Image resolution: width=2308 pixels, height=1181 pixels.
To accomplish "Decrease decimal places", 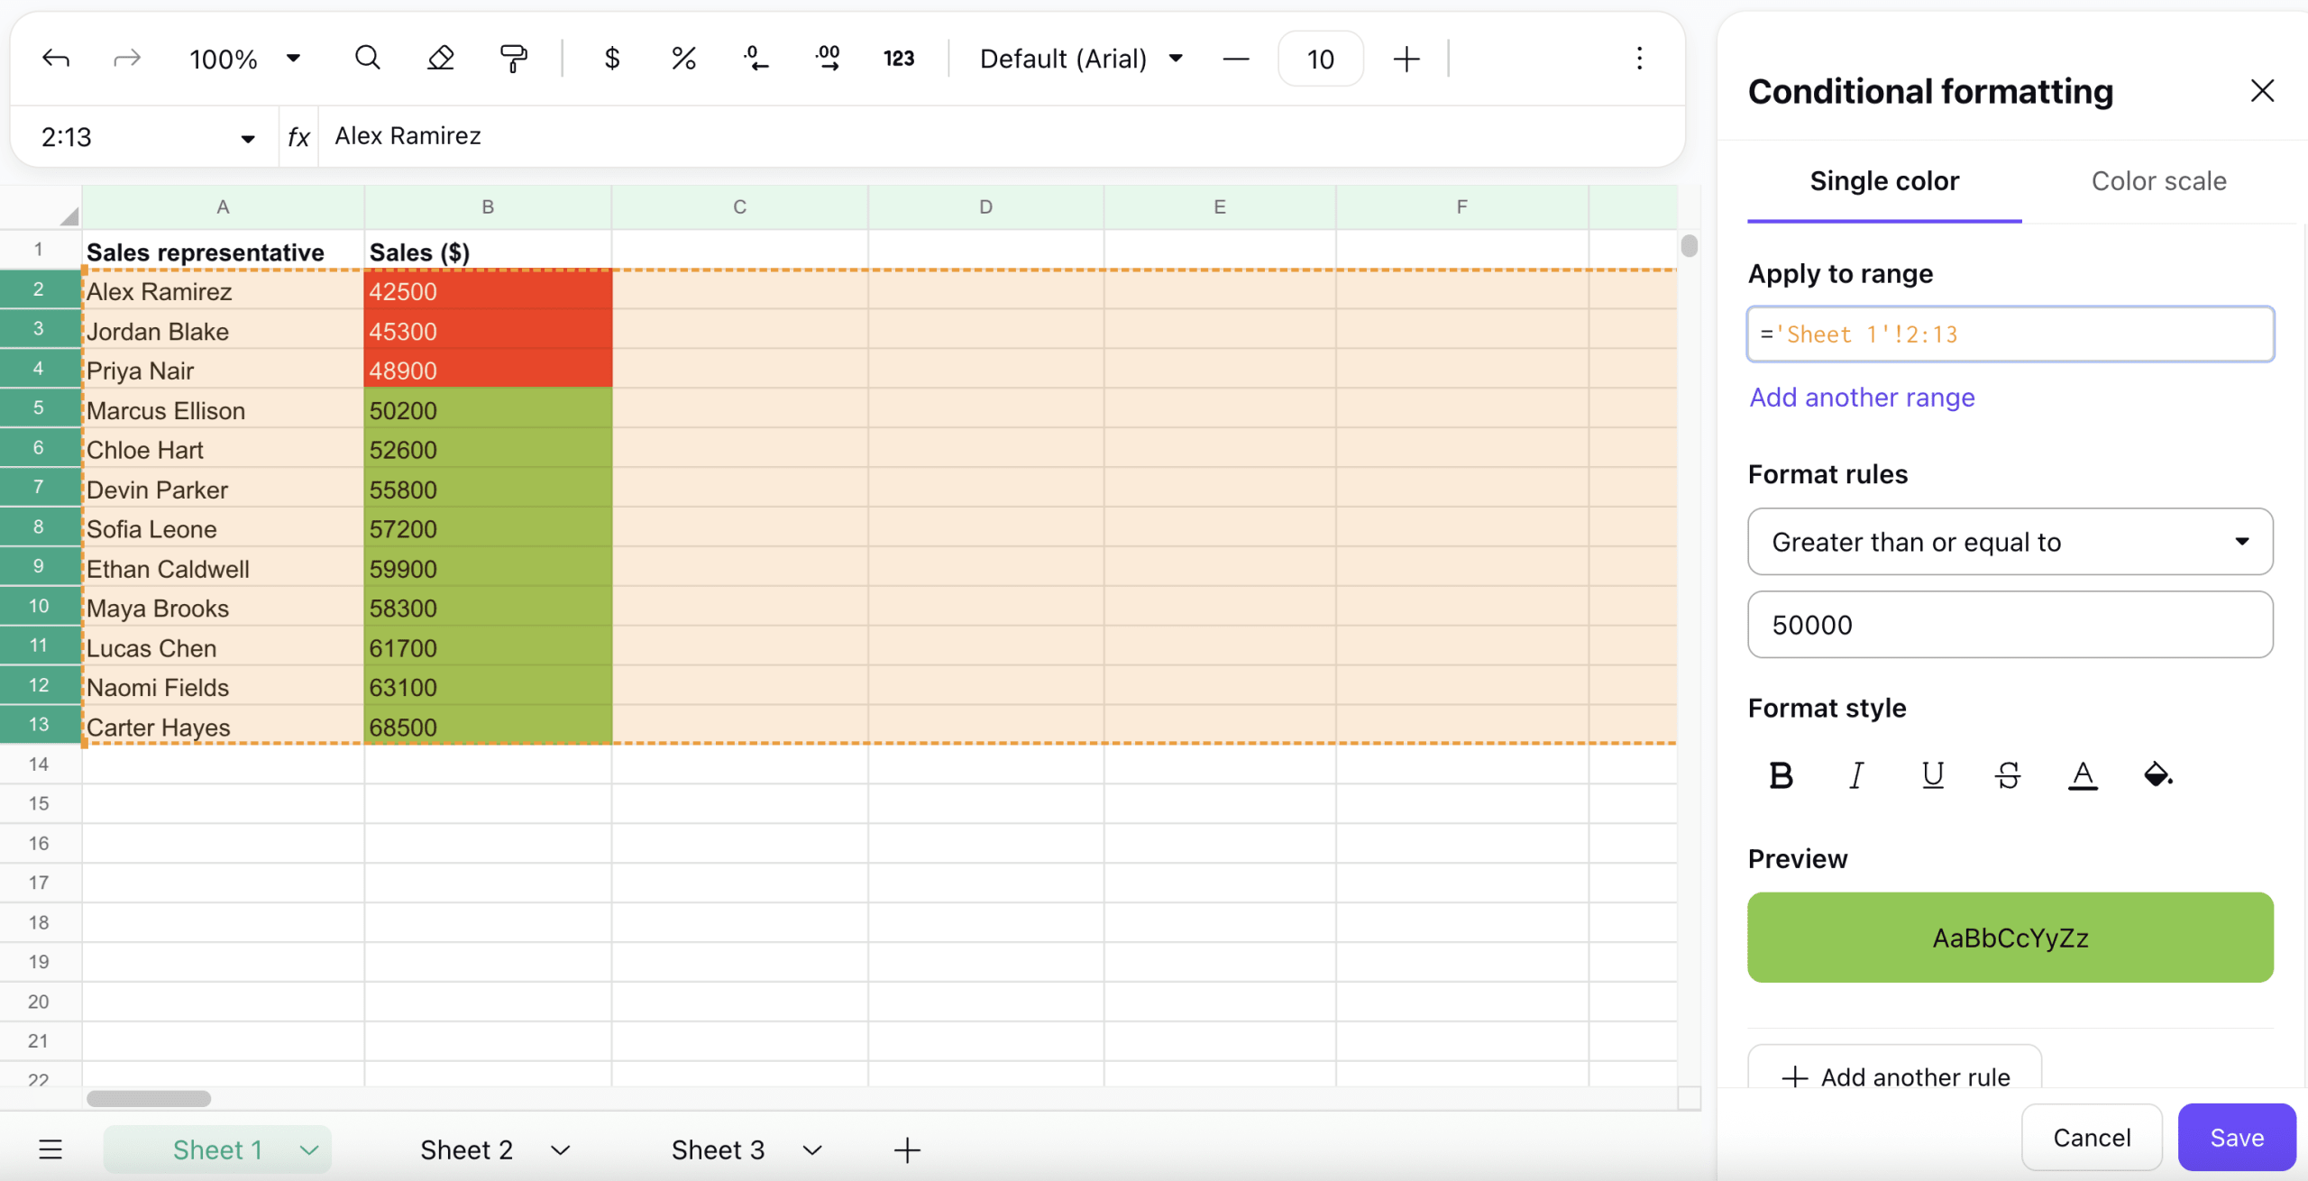I will pos(756,58).
